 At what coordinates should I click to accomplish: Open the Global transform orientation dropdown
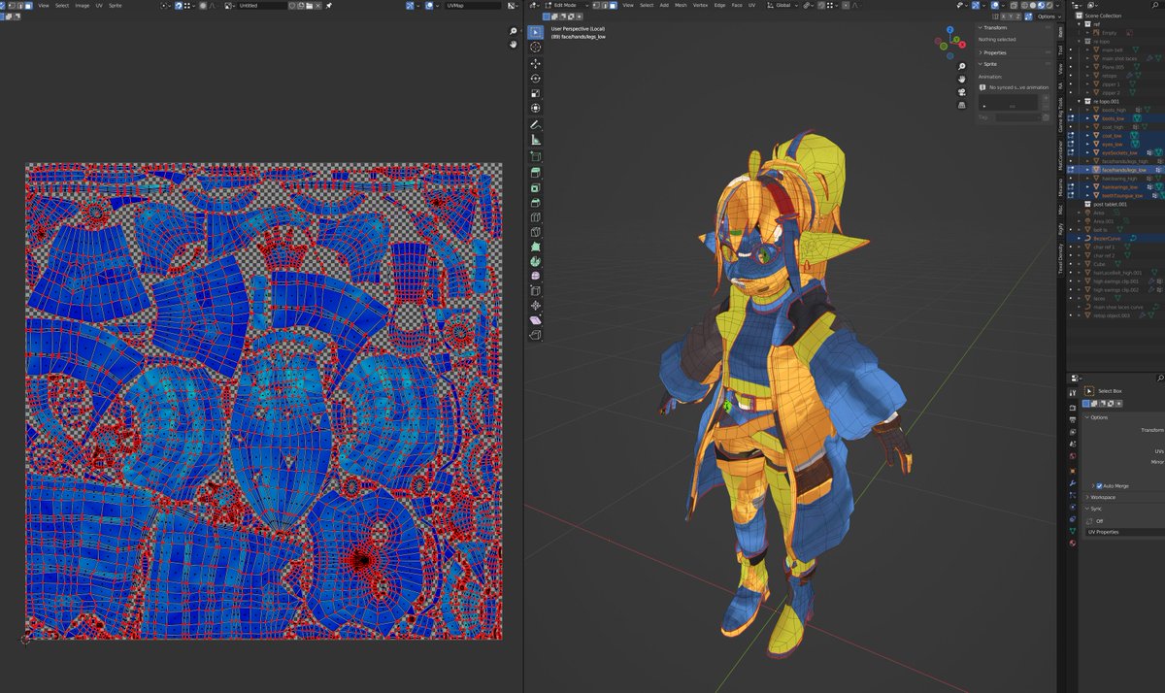click(x=783, y=5)
